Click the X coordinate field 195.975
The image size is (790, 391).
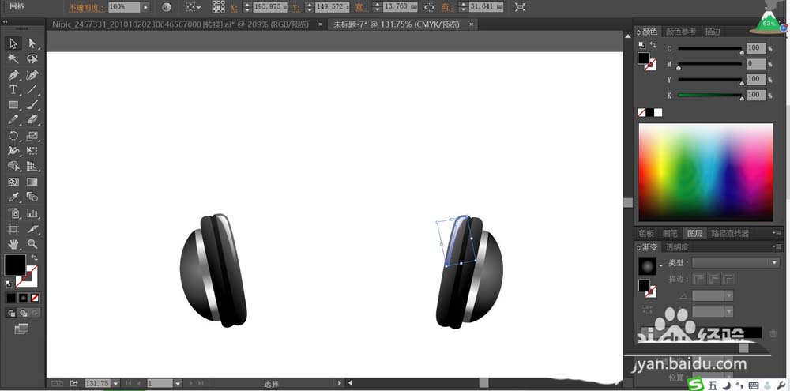click(269, 7)
